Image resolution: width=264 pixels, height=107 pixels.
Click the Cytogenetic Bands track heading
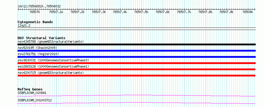click(35, 22)
